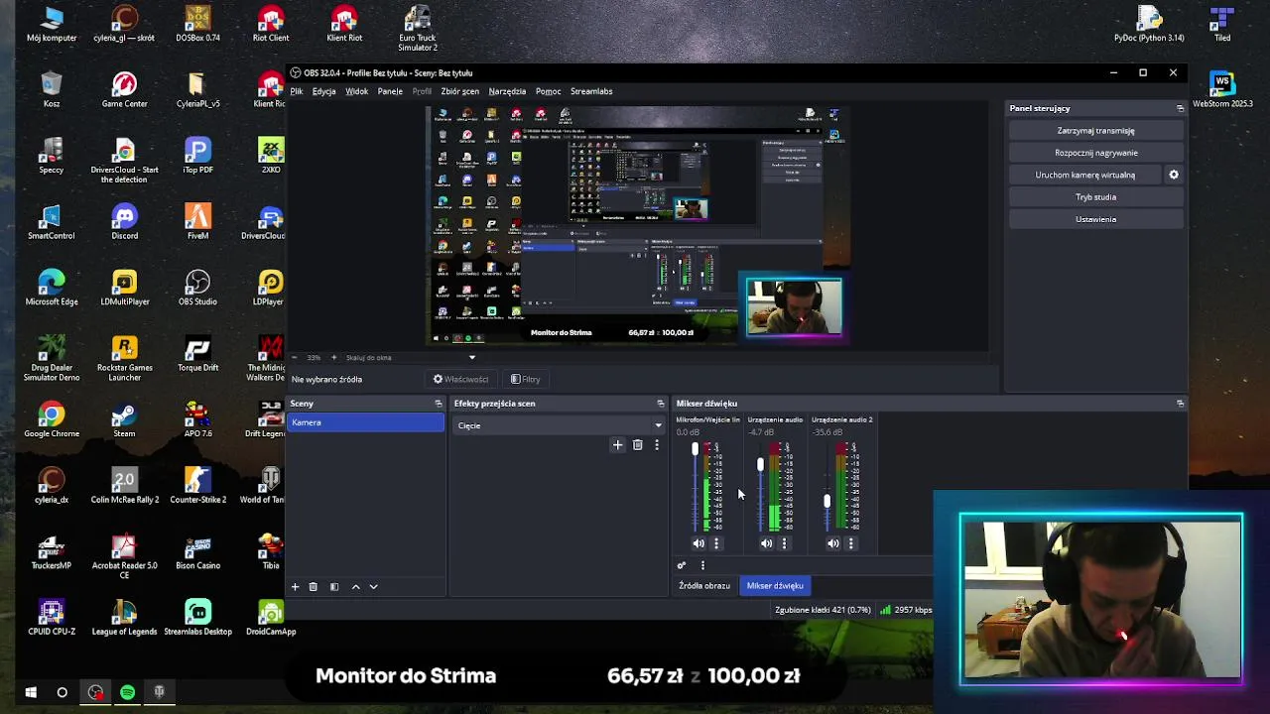The image size is (1270, 714).
Task: Open advanced audio properties gear icon
Action: (x=682, y=565)
